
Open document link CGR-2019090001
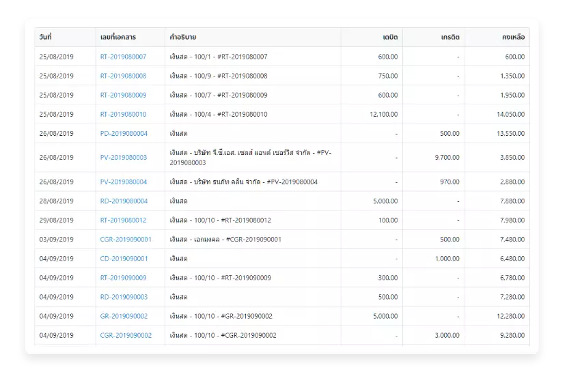pyautogui.click(x=126, y=239)
